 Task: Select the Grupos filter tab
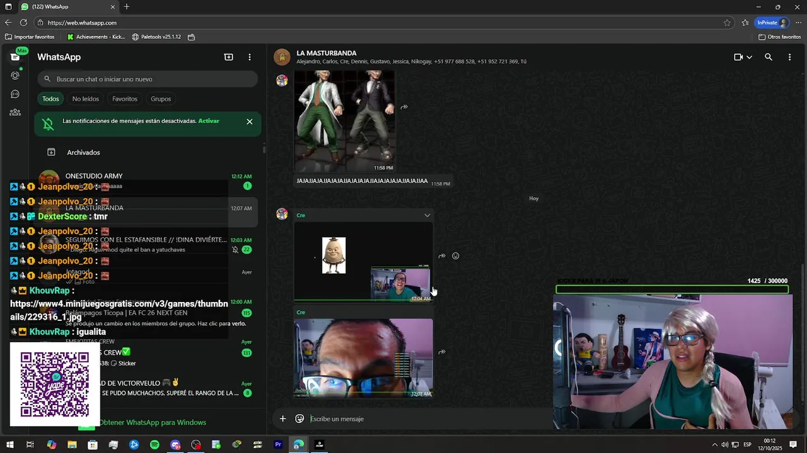(x=161, y=99)
